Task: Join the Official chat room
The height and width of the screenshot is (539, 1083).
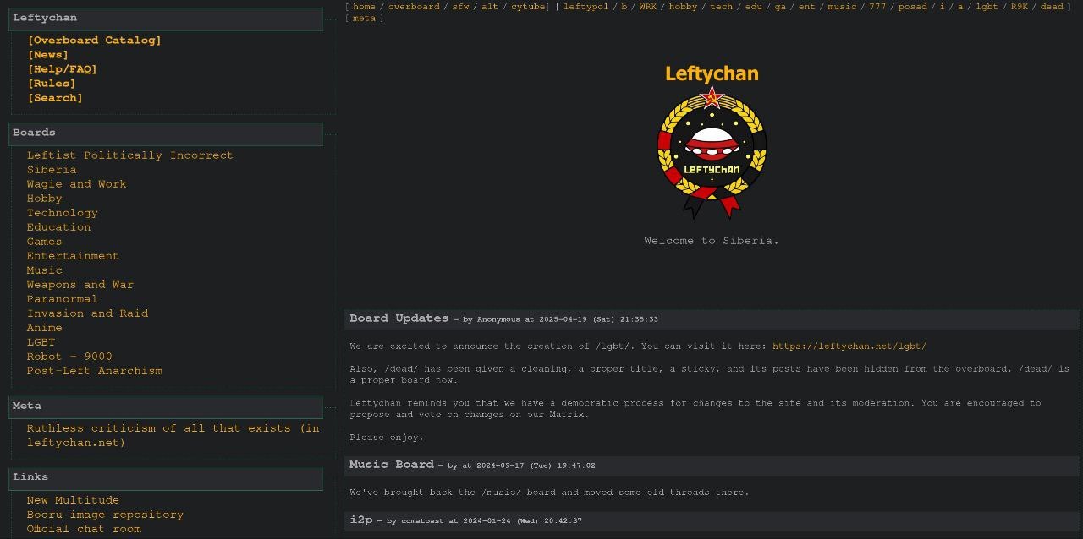Action: (x=85, y=528)
